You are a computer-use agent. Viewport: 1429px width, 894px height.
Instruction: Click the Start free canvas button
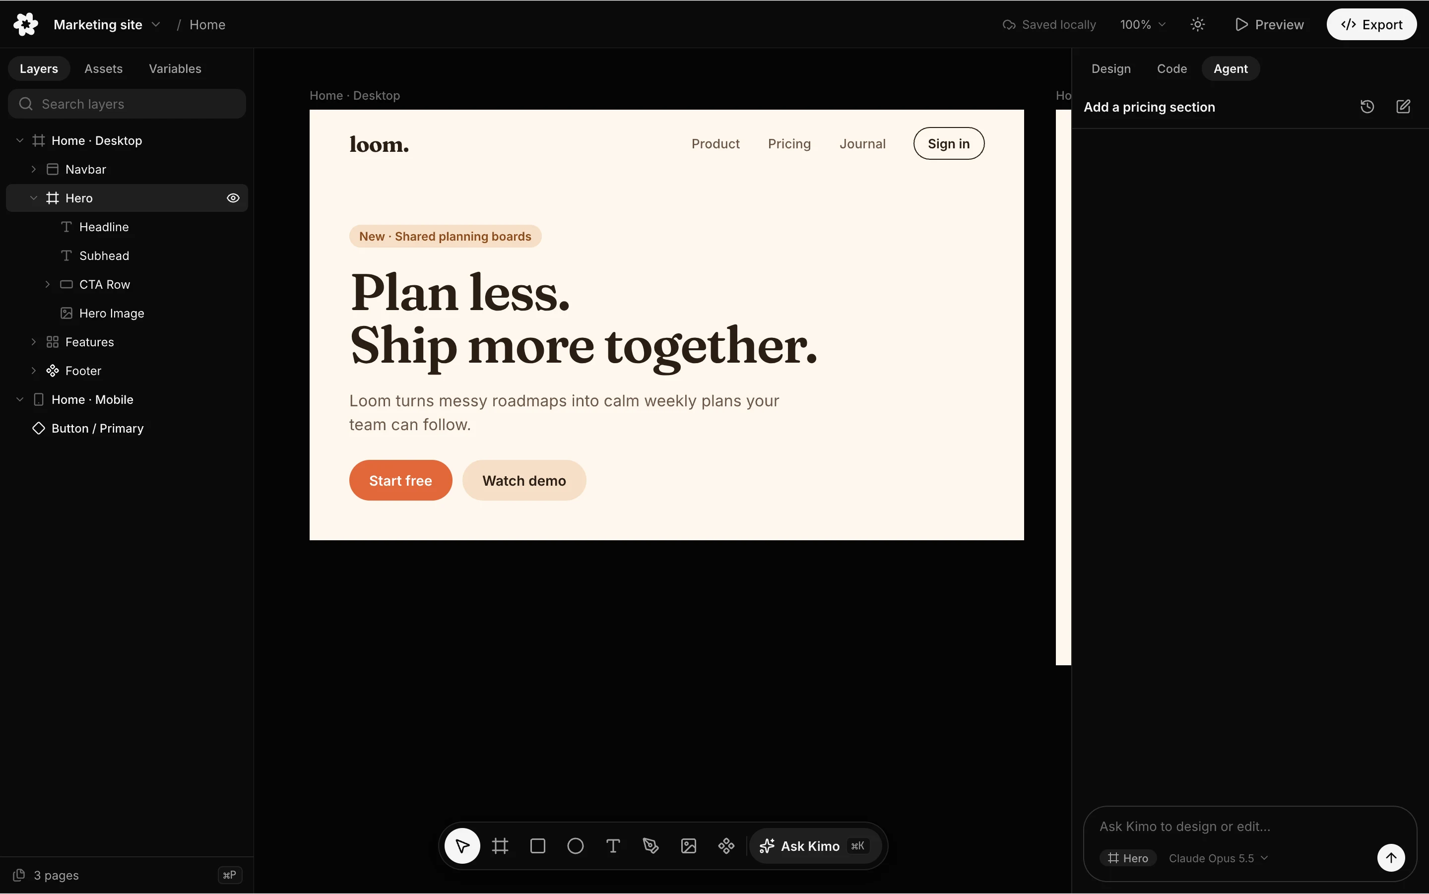pos(400,480)
